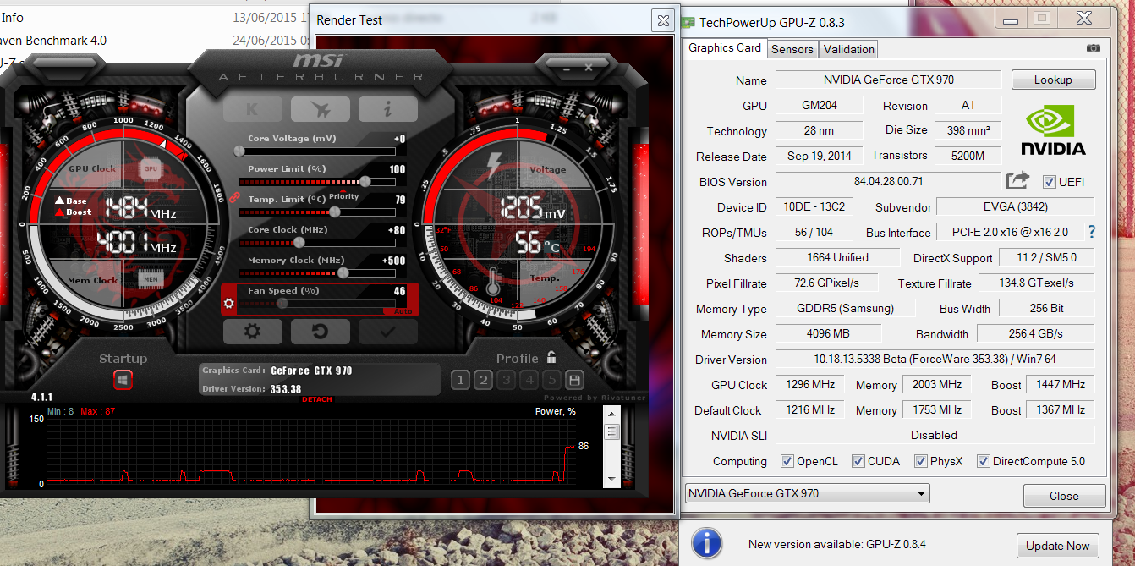Click the MEM chip icon in clock gauge

click(x=151, y=279)
